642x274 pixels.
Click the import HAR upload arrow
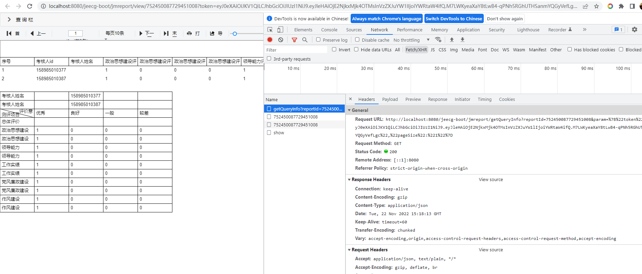pos(452,40)
